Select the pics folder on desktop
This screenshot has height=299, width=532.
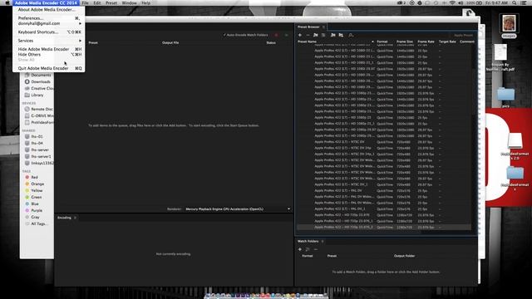pyautogui.click(x=506, y=95)
